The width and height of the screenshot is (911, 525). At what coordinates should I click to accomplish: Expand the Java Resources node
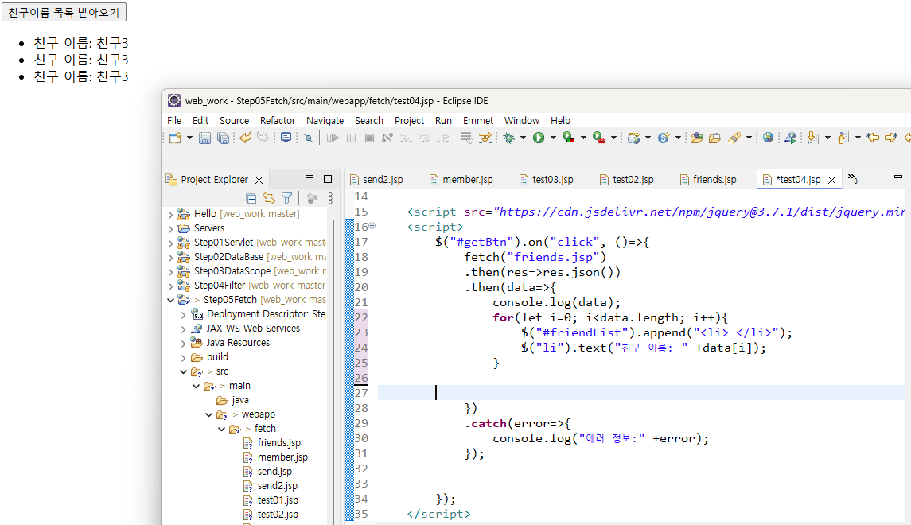[183, 343]
